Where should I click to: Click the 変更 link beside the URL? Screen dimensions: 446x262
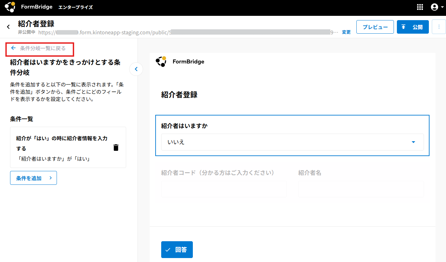point(346,32)
